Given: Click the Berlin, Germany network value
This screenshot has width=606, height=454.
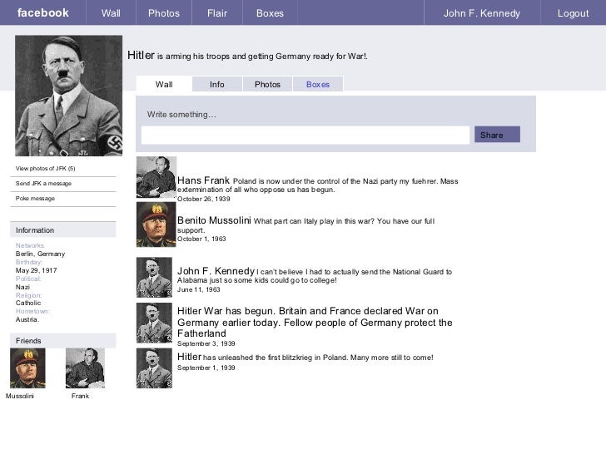Looking at the screenshot, I should click(40, 254).
